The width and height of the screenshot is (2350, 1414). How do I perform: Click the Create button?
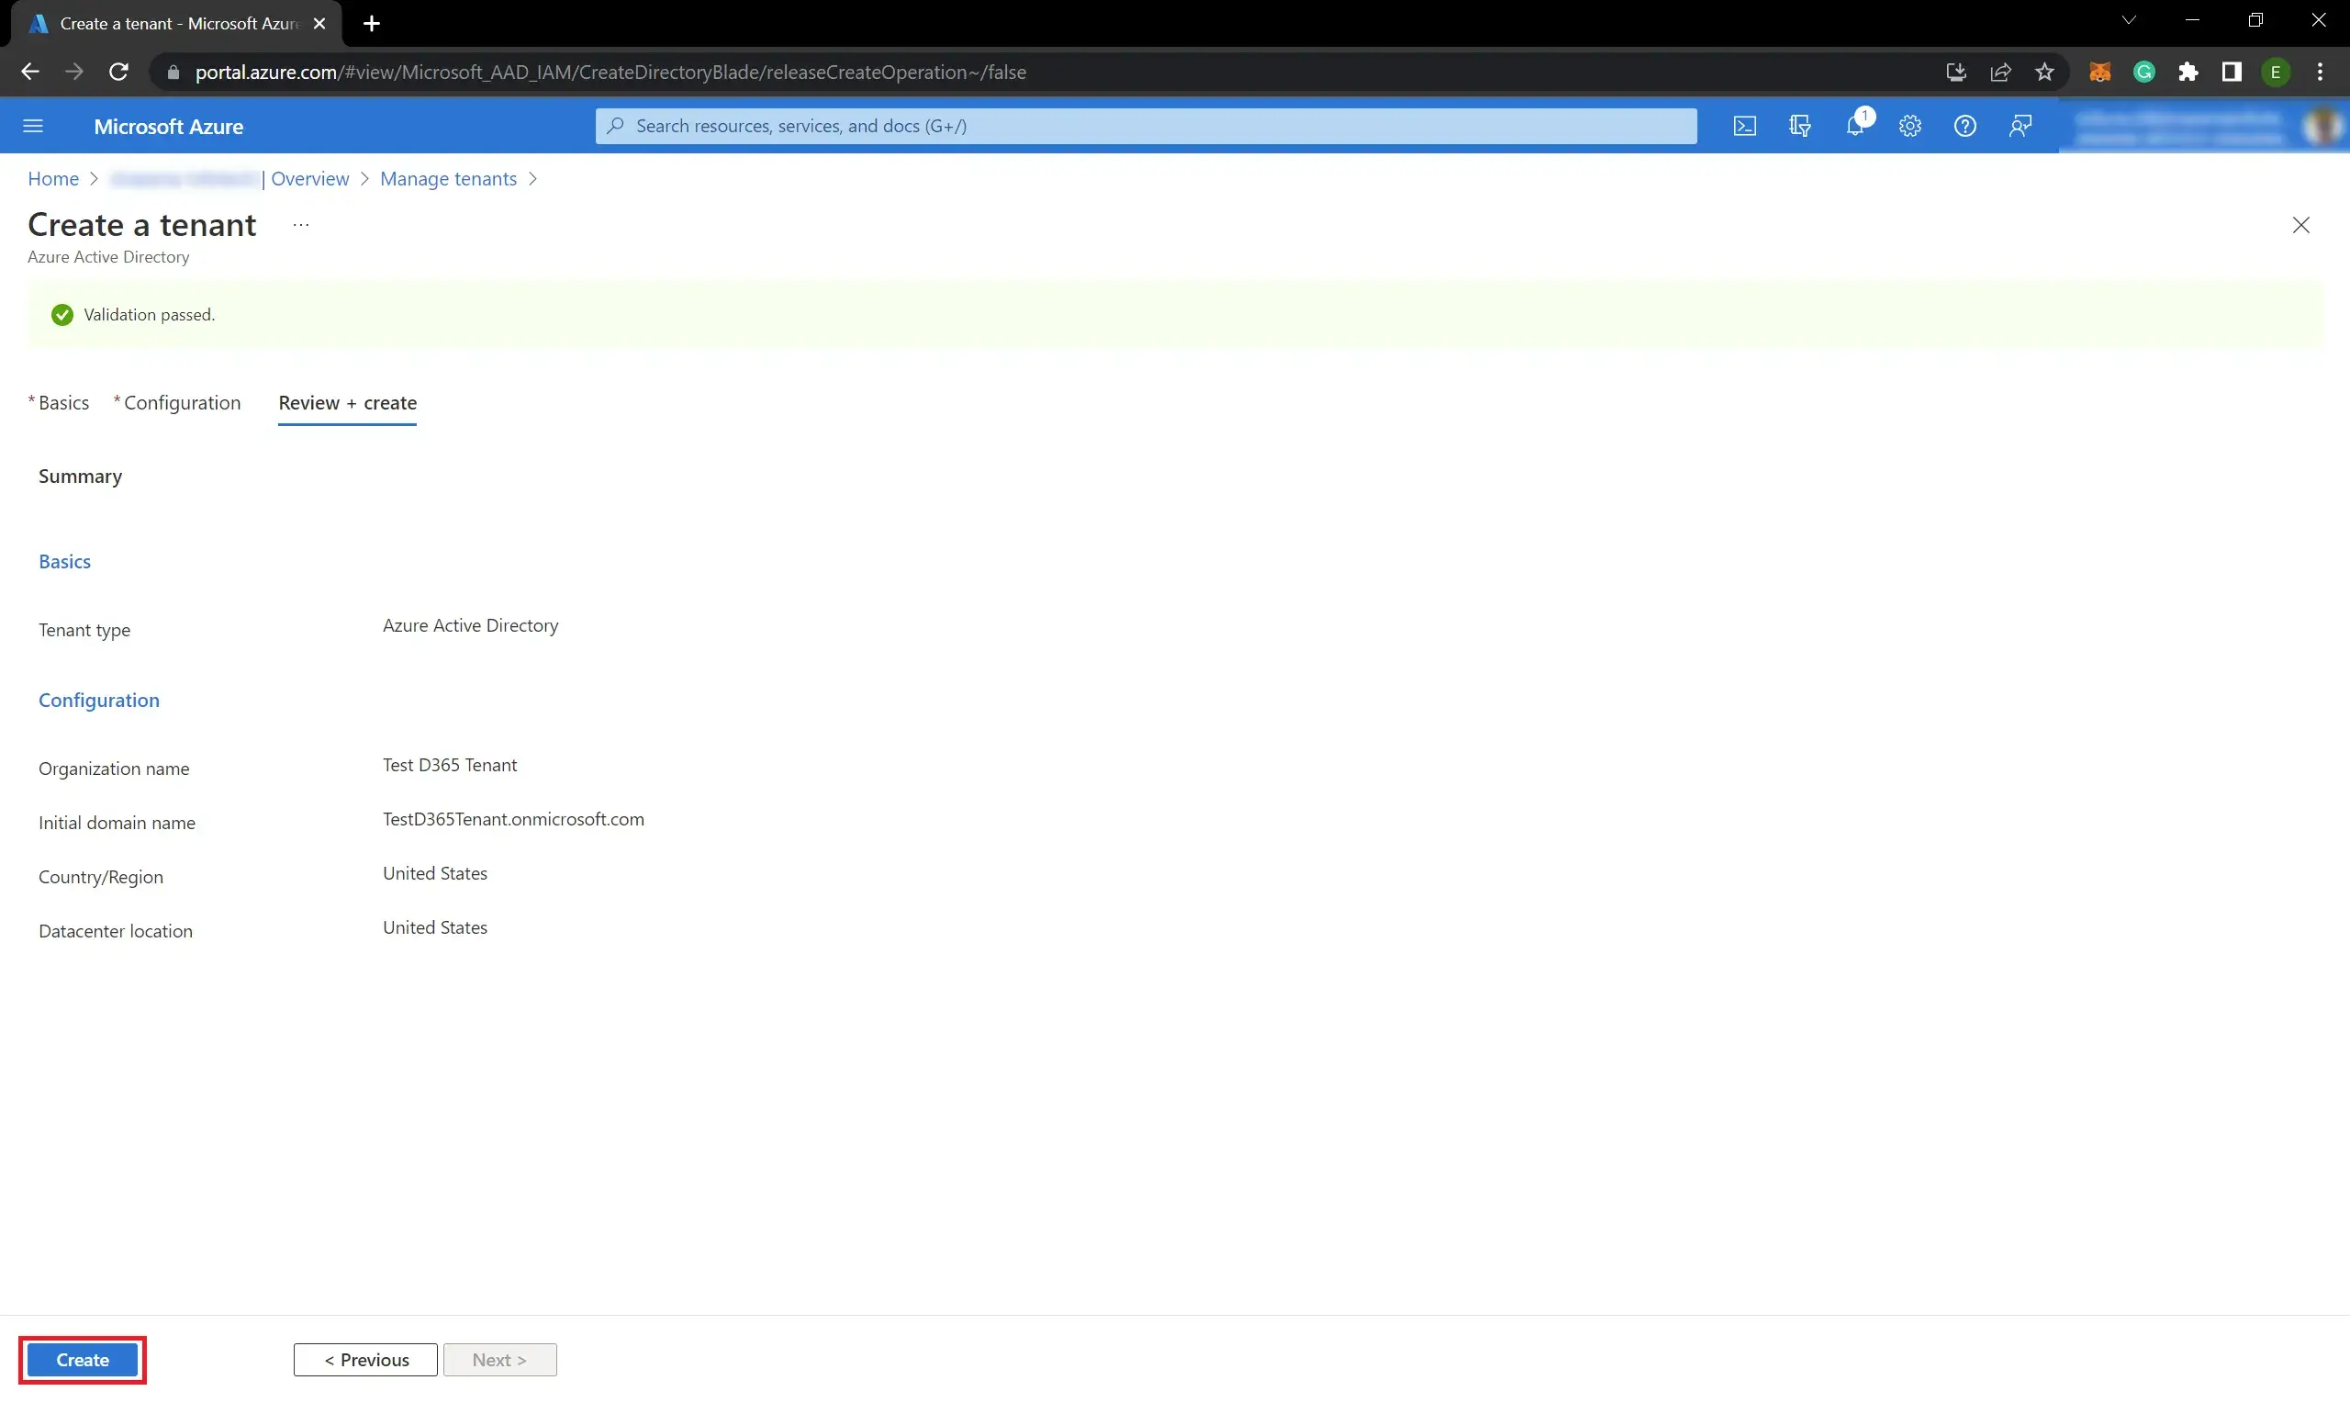coord(82,1360)
